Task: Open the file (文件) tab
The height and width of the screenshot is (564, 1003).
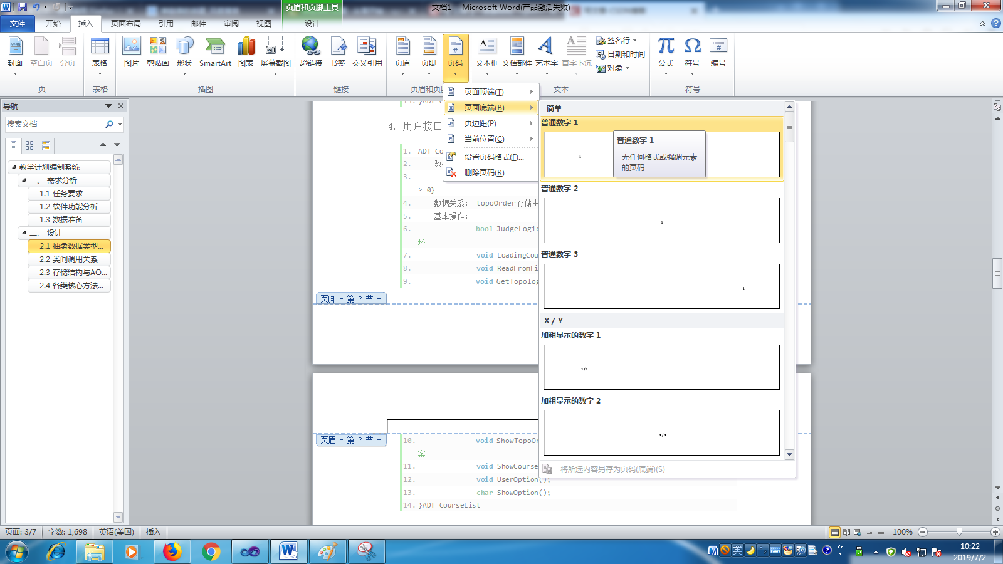Action: [x=18, y=23]
